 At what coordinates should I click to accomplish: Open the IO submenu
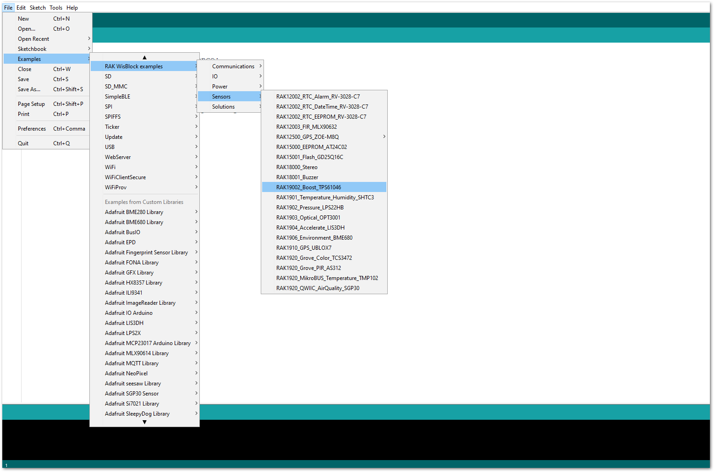click(231, 77)
